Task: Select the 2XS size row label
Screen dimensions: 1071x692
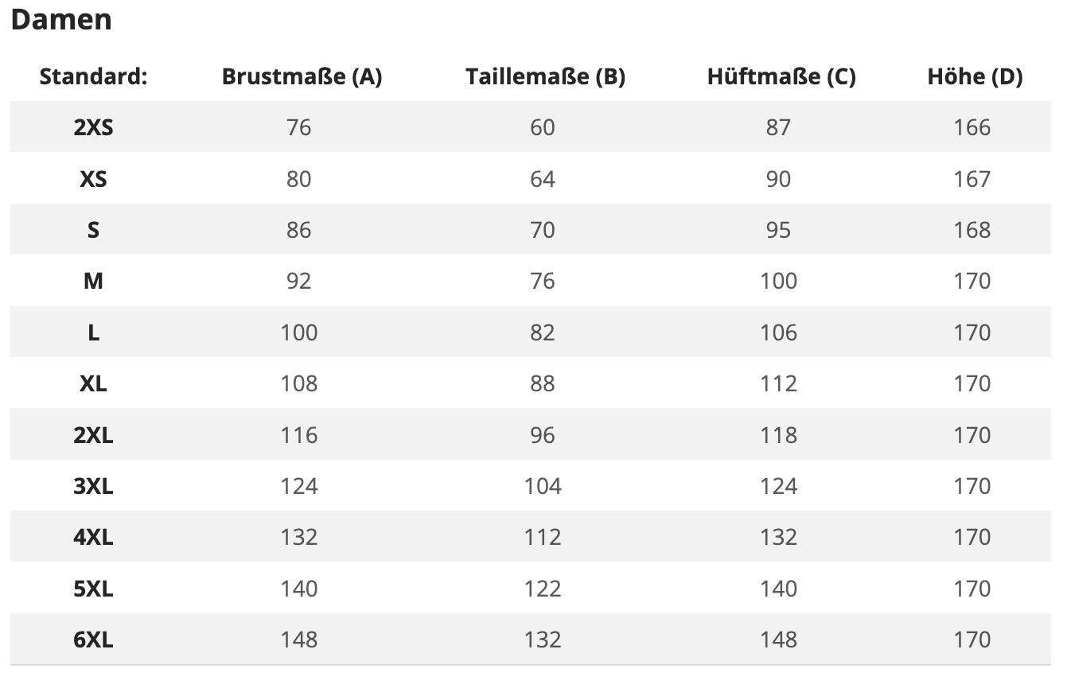Action: 93,127
